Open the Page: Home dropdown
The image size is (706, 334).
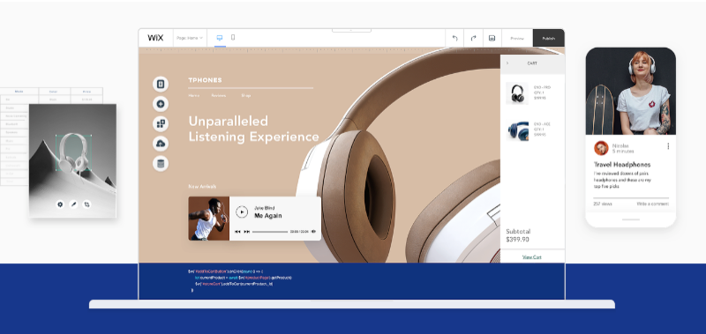190,38
